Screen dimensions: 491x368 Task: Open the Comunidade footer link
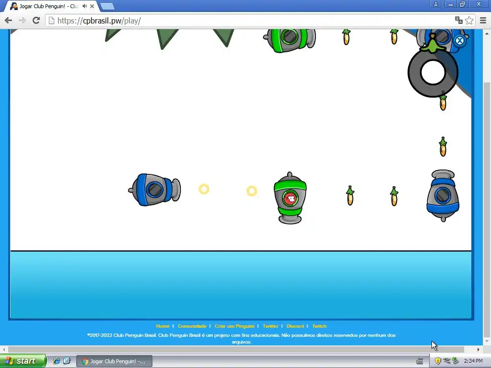[x=192, y=326]
